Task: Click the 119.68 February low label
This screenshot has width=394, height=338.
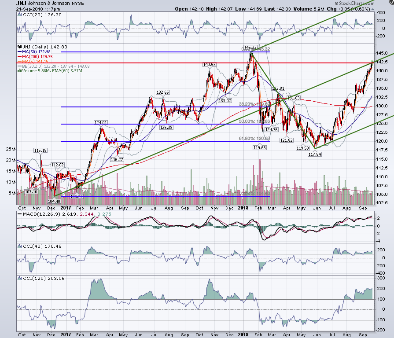Action: (x=260, y=148)
